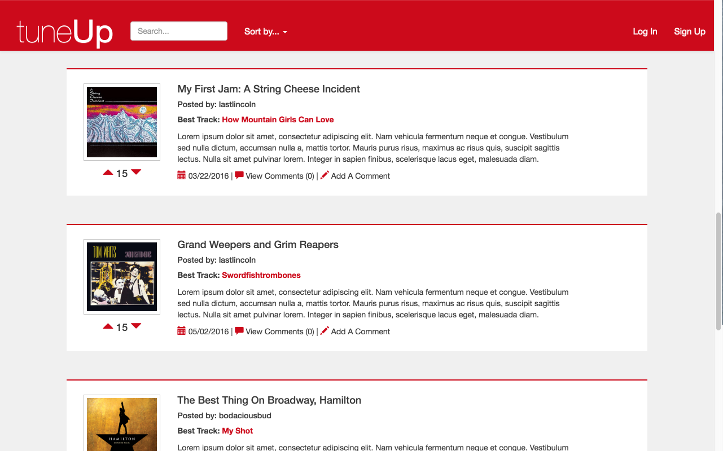This screenshot has height=451, width=723.
Task: Downvote the Grand Weepers and Grim Reapers post
Action: click(136, 326)
